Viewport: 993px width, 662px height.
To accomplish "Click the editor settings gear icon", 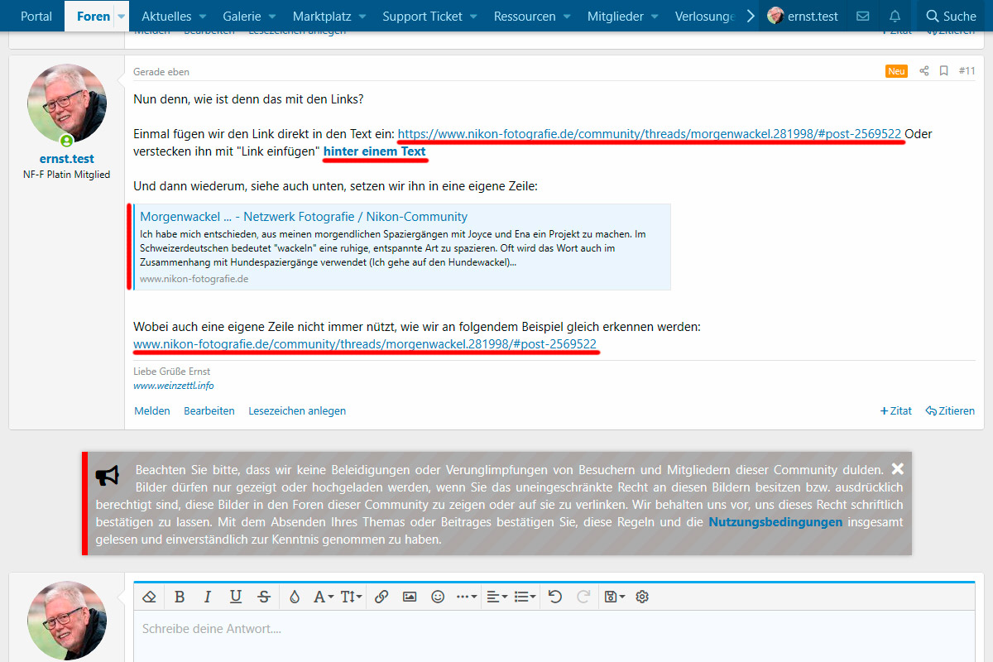I will [x=642, y=597].
